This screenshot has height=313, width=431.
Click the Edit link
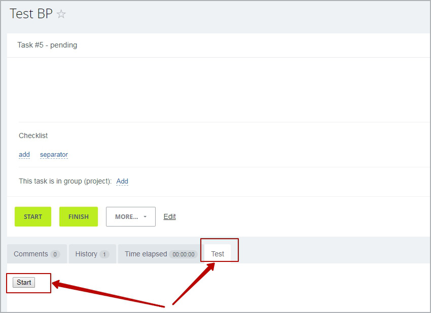point(169,216)
